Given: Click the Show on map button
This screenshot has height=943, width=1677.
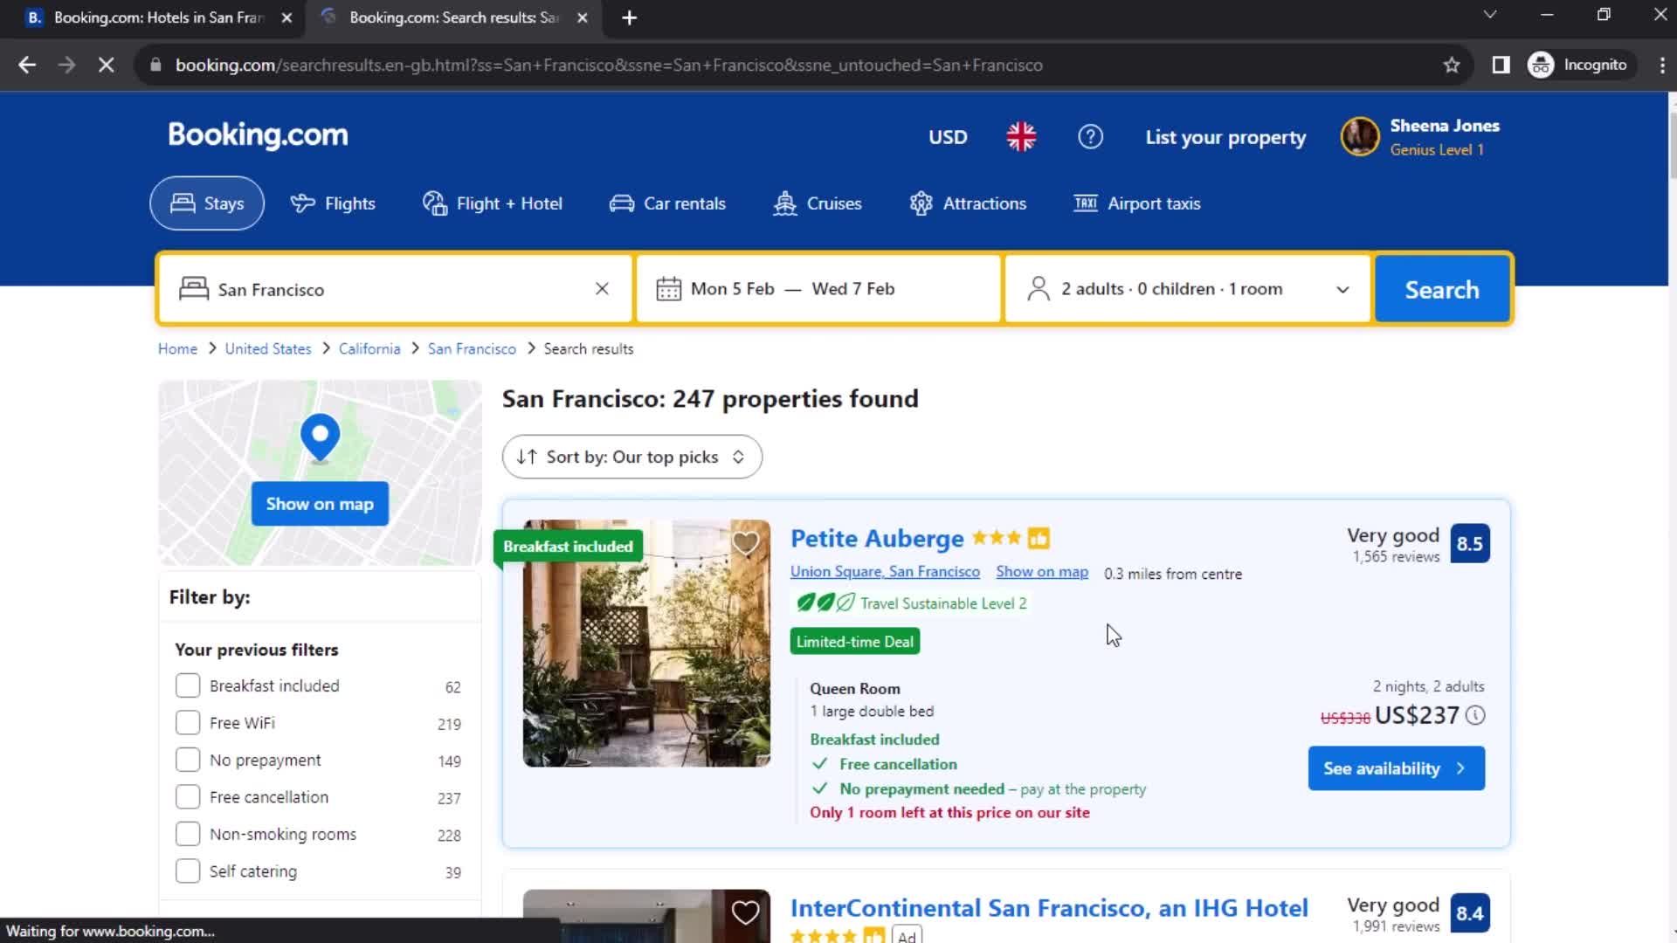Looking at the screenshot, I should [320, 504].
